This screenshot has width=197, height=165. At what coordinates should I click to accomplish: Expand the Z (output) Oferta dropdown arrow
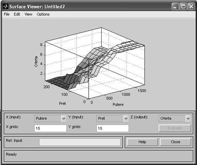(x=188, y=118)
